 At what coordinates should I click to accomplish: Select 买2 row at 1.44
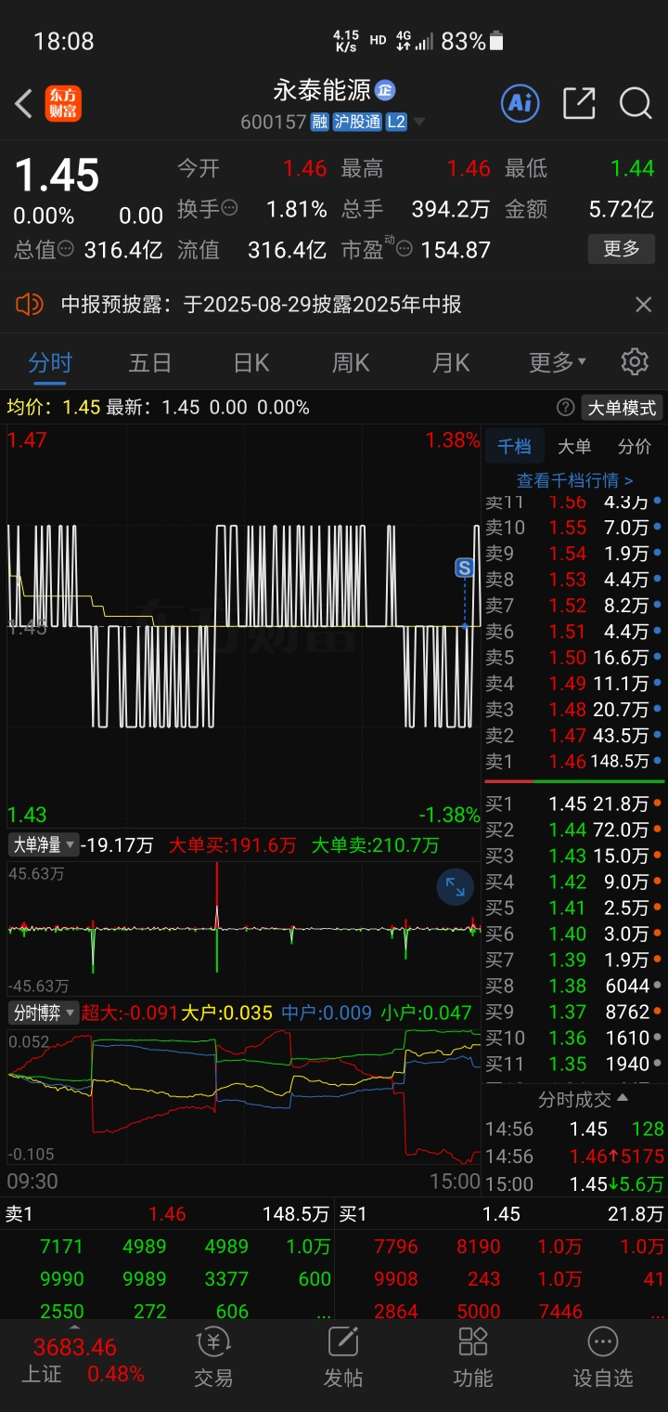click(573, 830)
